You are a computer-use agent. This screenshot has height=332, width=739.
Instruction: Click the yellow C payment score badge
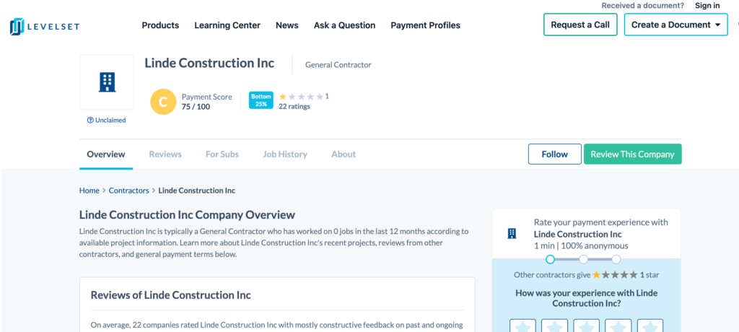pyautogui.click(x=163, y=102)
